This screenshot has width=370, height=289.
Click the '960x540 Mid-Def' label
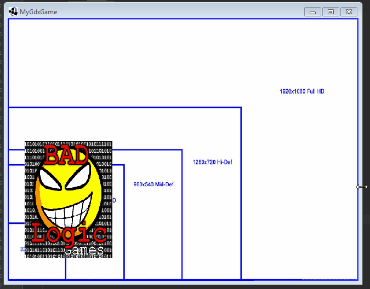pos(153,184)
